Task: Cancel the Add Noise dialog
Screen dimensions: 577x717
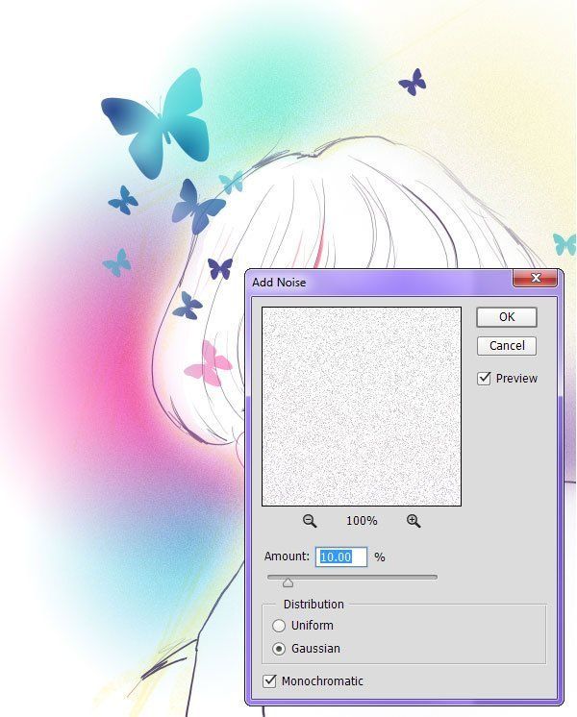Action: tap(507, 346)
